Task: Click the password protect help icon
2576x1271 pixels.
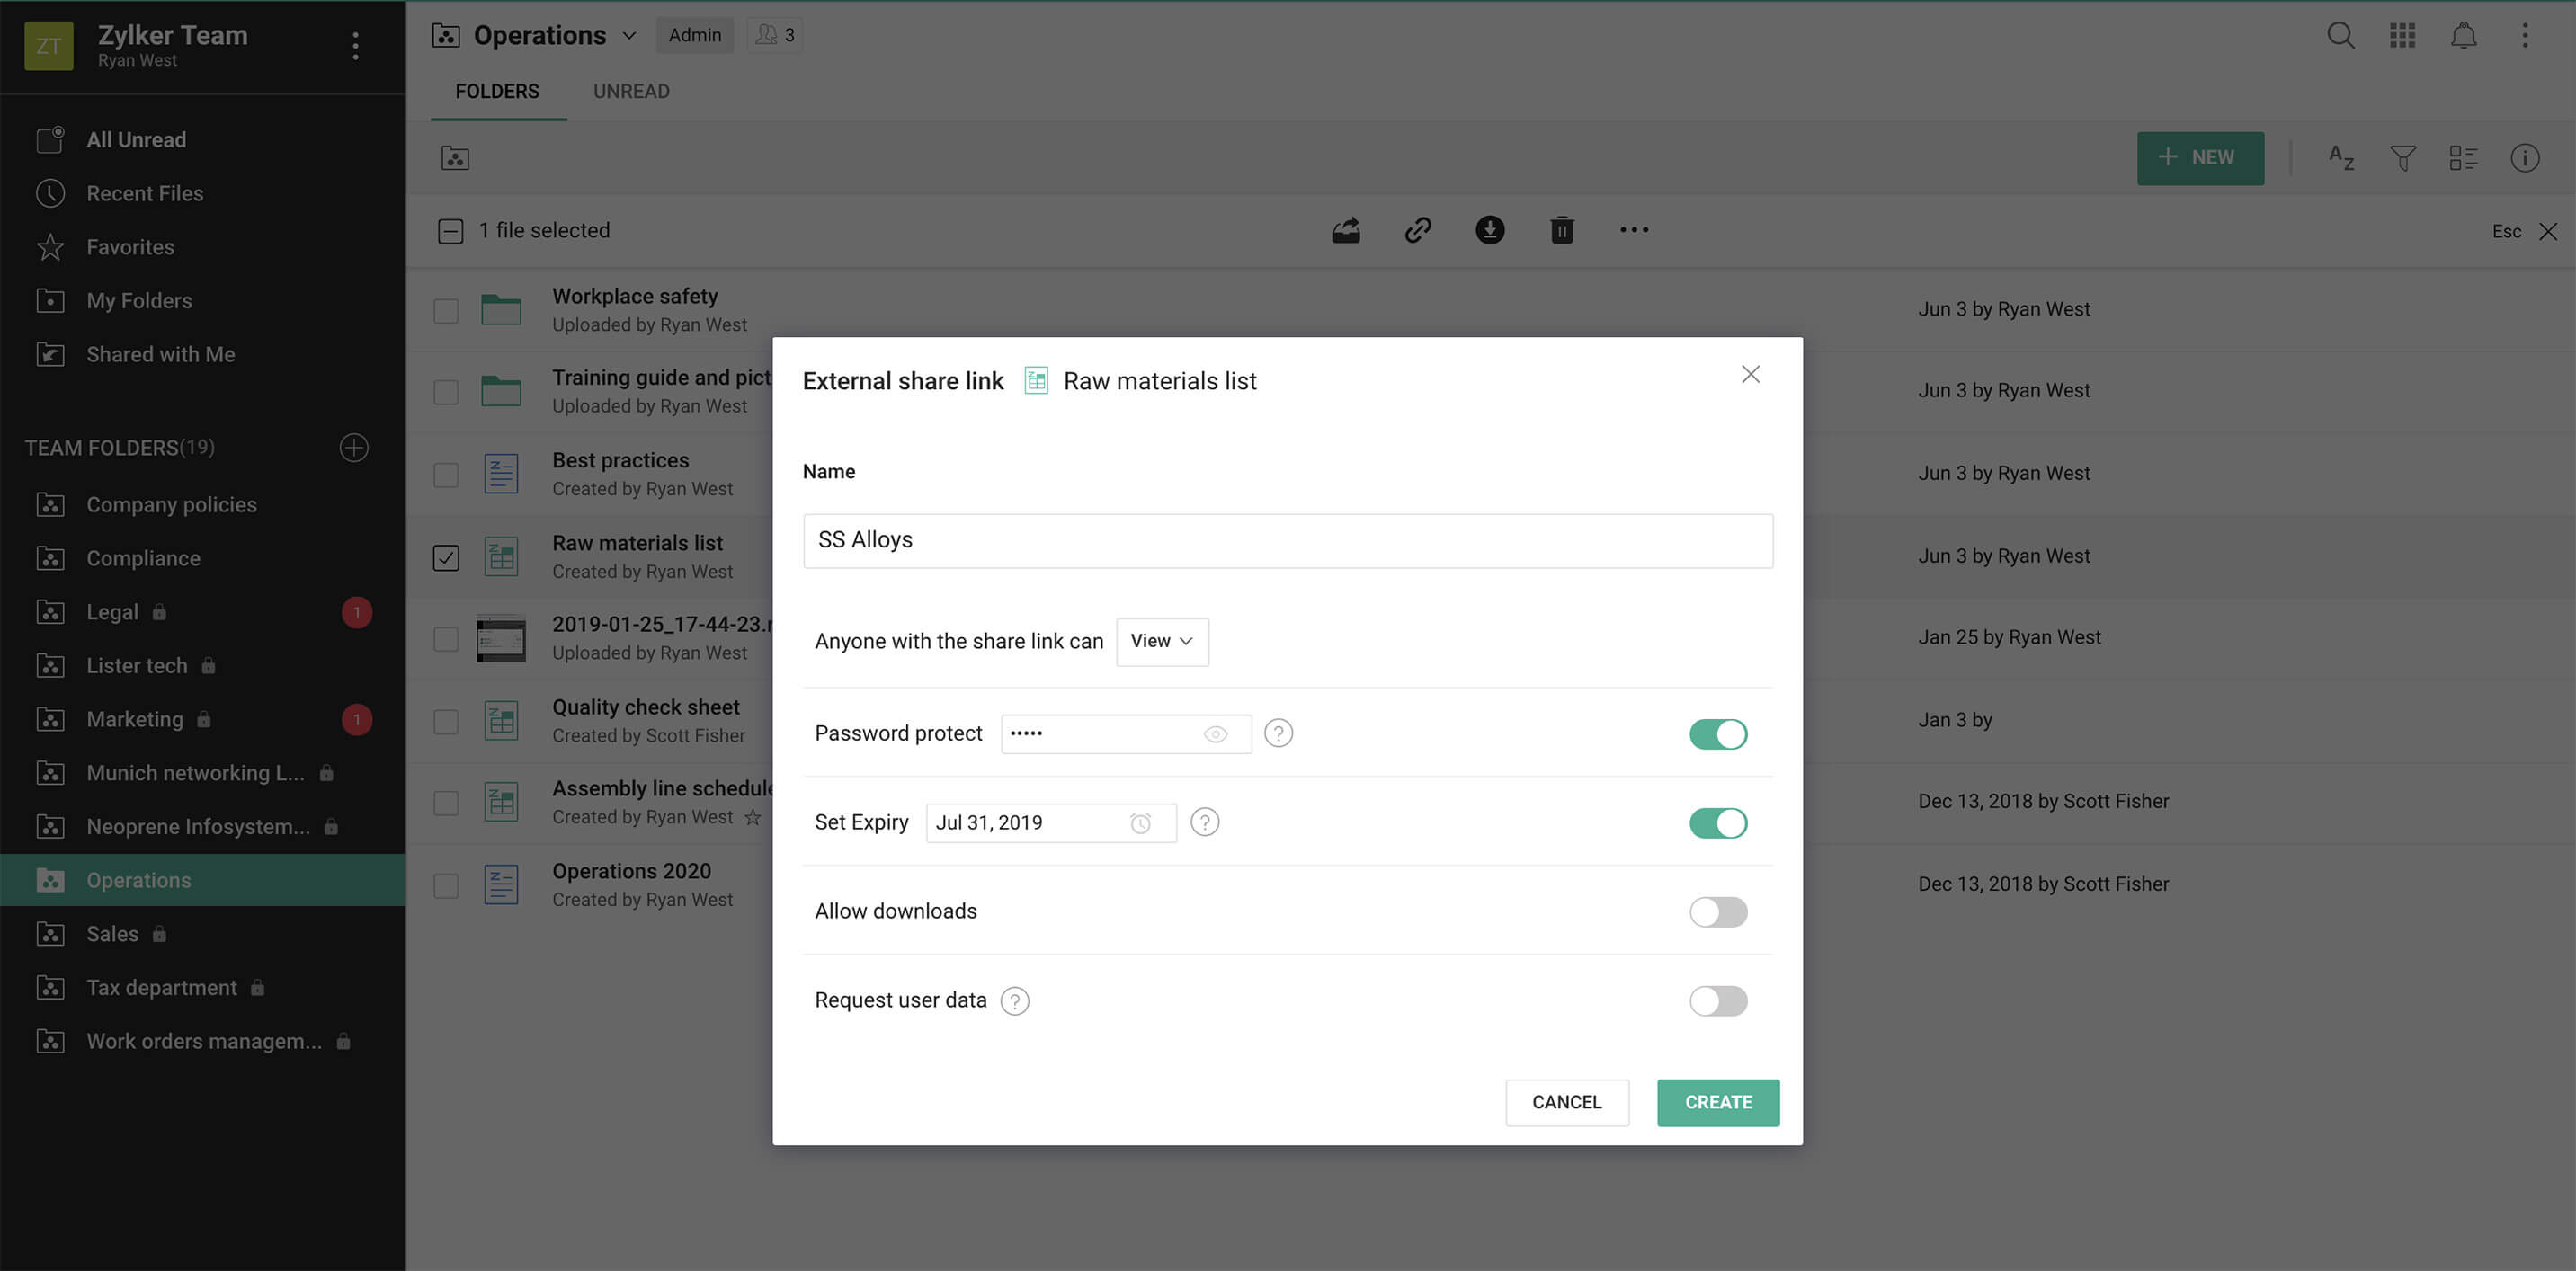Action: click(1278, 733)
